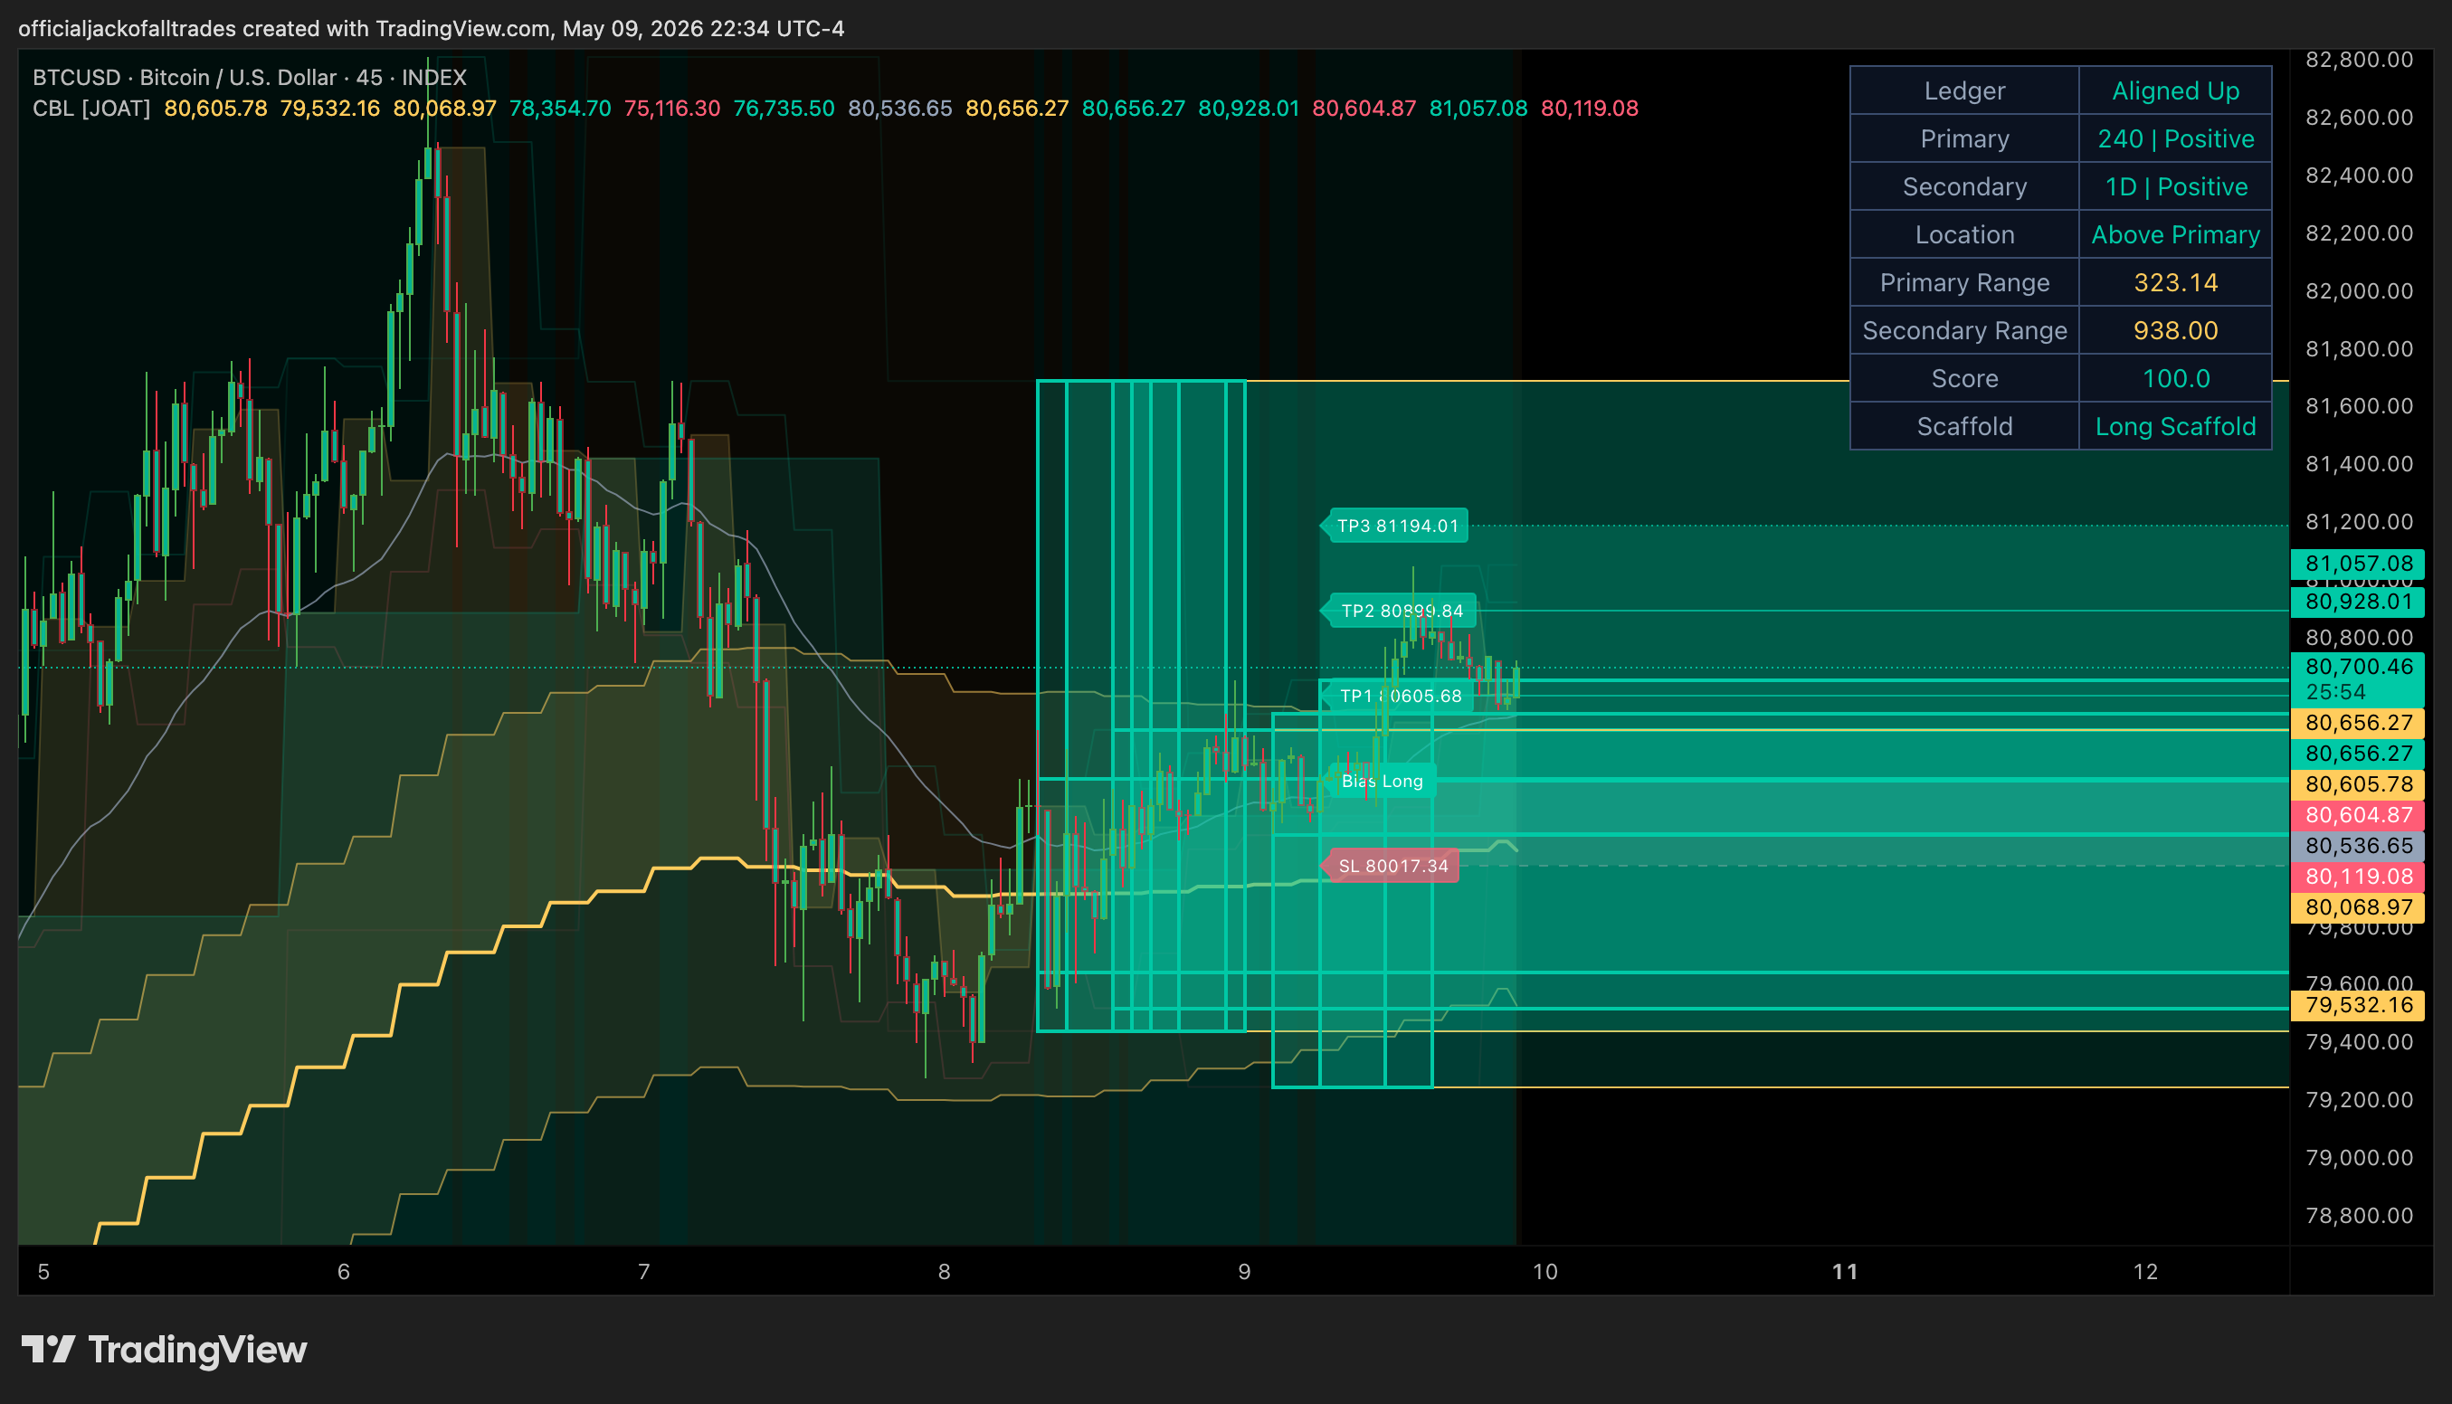2452x1404 pixels.
Task: Select the TP1 80605.68 chart label
Action: 1398,696
